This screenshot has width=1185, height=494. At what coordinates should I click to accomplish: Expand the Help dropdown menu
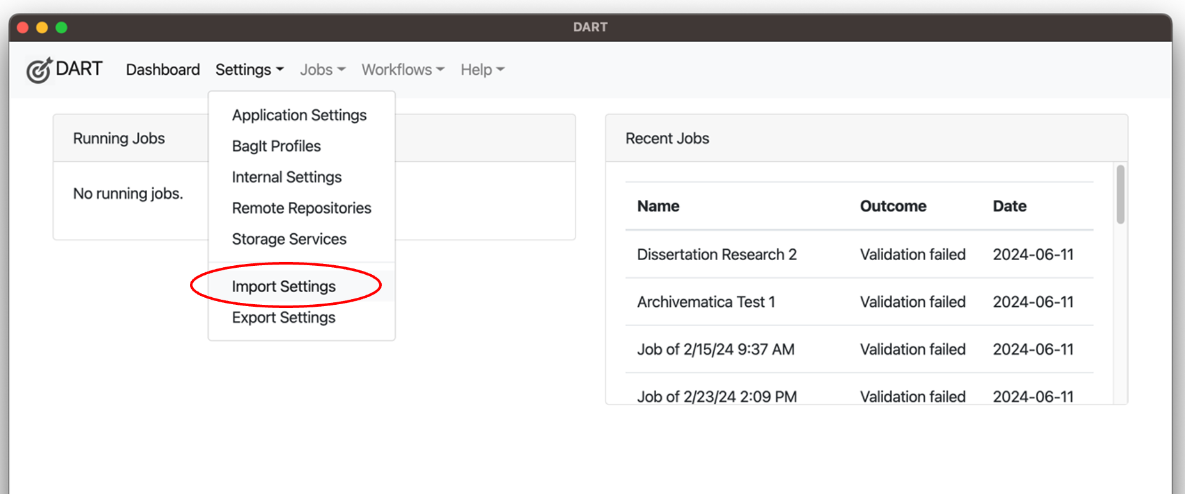[x=483, y=70]
